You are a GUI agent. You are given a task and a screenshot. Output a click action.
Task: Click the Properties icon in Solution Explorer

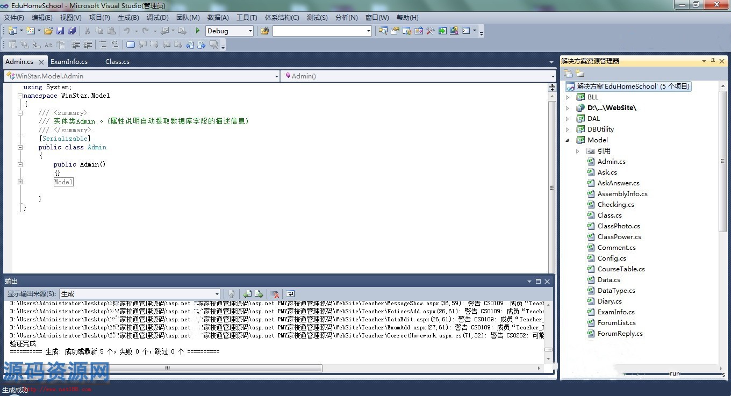coord(568,74)
